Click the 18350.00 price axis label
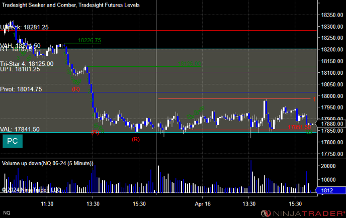The width and height of the screenshot is (346, 218). point(332,15)
